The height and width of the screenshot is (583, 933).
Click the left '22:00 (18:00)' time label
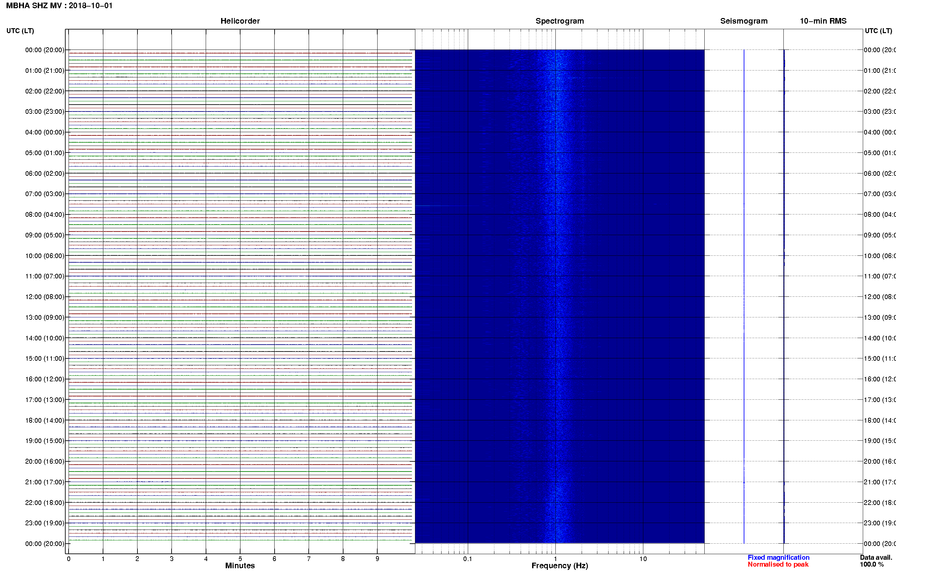tap(45, 503)
